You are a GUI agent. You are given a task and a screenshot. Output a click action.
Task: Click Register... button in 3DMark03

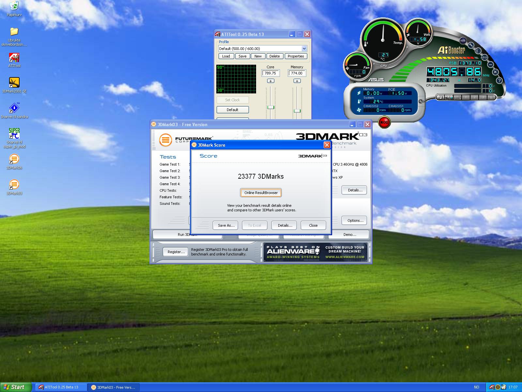[x=176, y=252]
